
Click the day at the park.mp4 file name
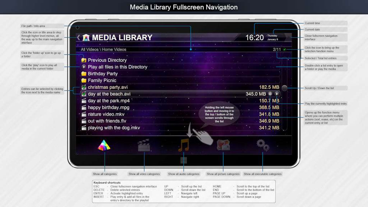click(109, 101)
